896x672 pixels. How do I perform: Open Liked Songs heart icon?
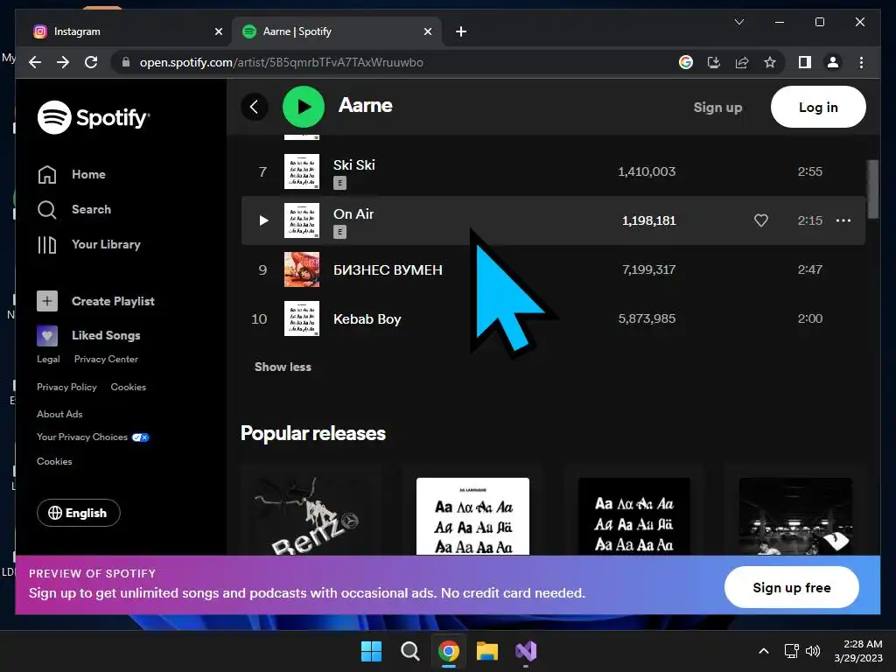pos(47,335)
